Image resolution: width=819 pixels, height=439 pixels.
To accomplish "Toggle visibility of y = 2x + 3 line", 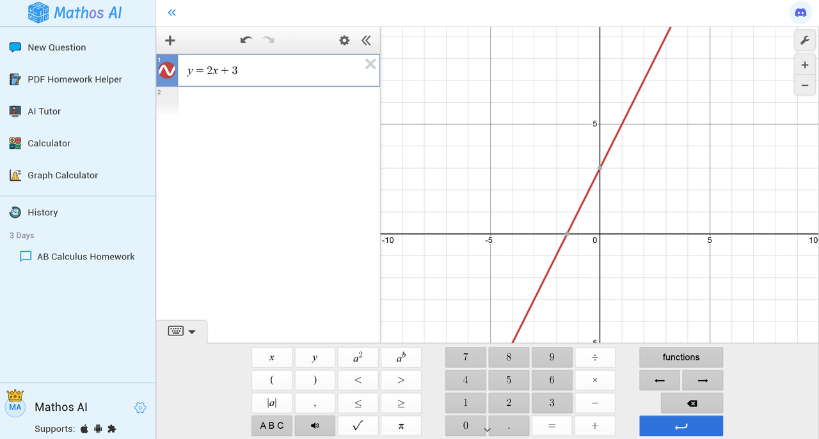I will pos(167,70).
